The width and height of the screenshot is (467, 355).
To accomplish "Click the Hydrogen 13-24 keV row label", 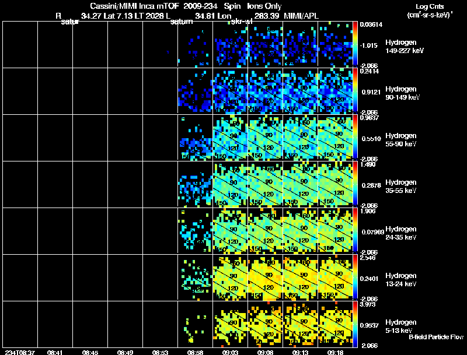I will 401,280.
